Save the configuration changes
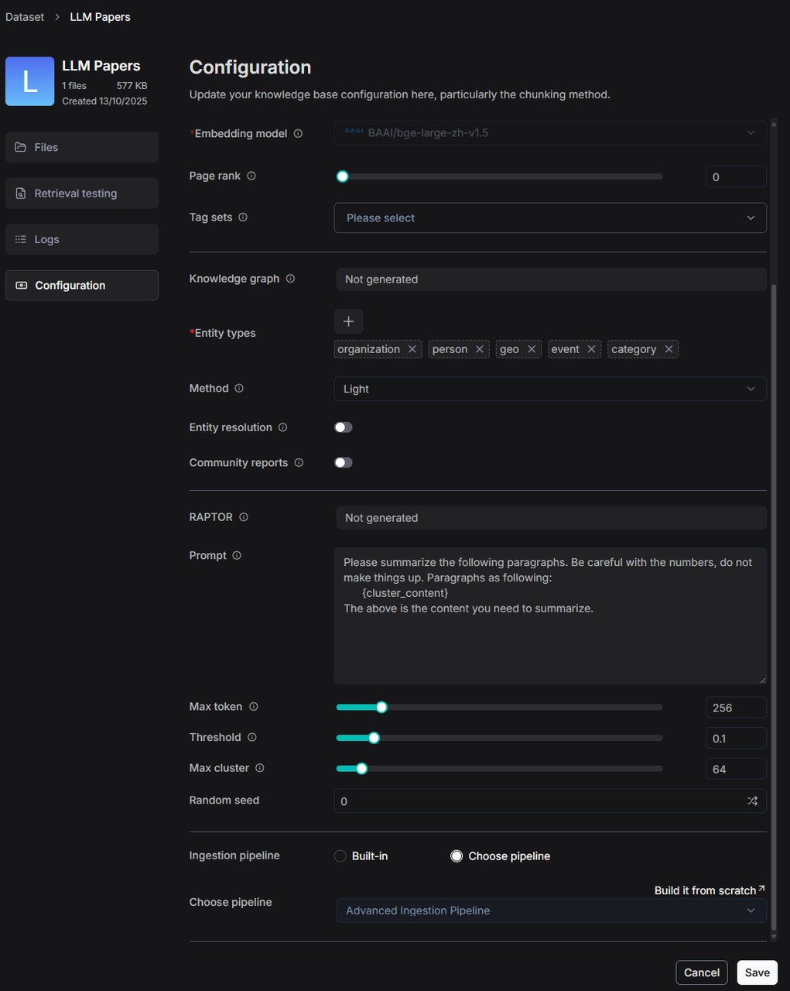The width and height of the screenshot is (790, 991). [757, 972]
